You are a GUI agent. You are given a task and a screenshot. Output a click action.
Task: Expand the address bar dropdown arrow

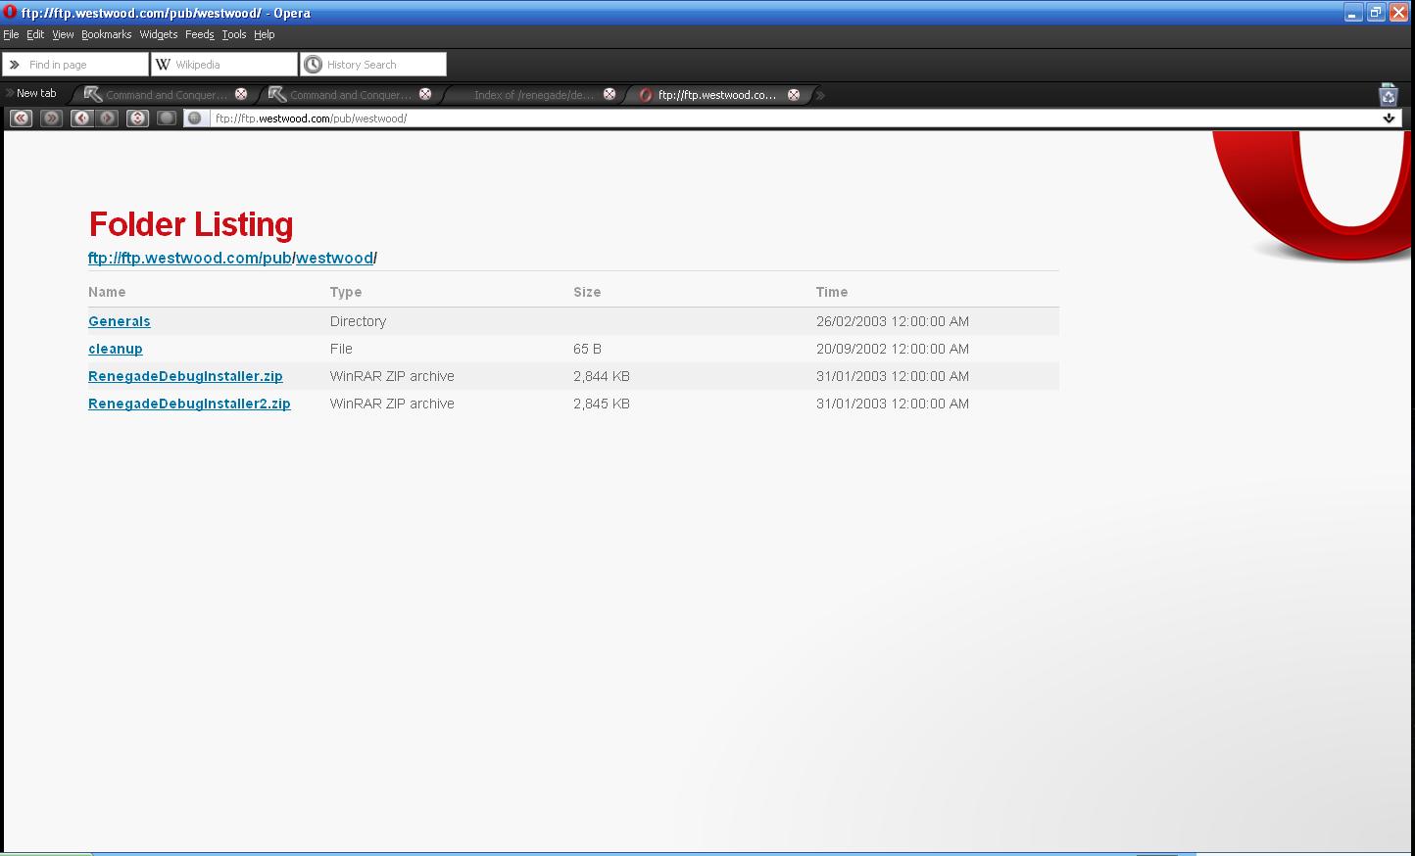pyautogui.click(x=1389, y=119)
